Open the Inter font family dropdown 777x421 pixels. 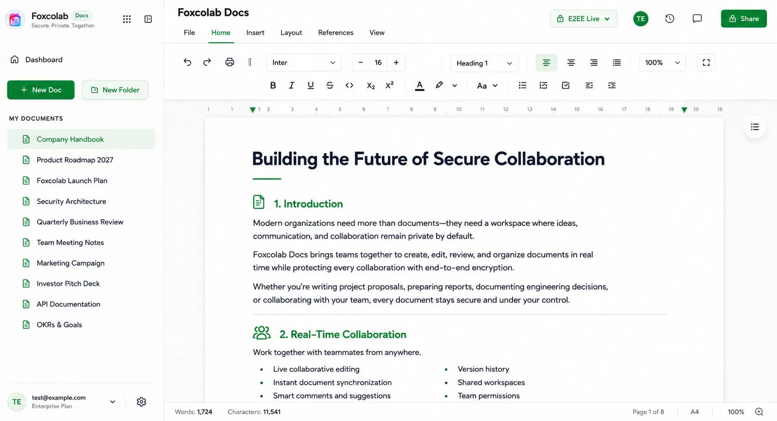(x=304, y=63)
